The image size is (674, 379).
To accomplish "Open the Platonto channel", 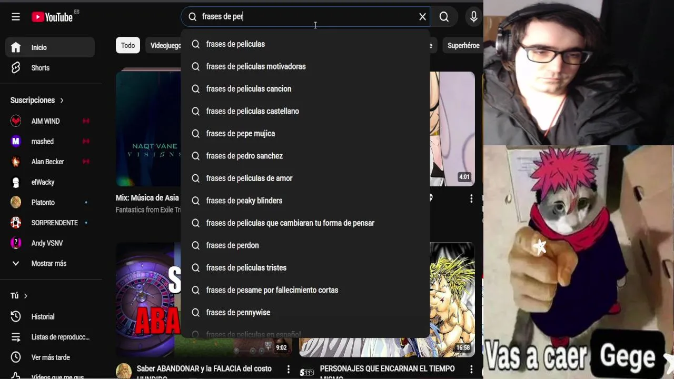I will coord(50,203).
